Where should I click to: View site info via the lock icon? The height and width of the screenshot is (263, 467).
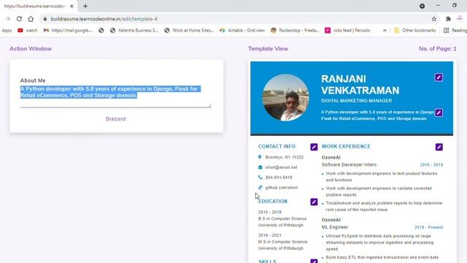[45, 19]
